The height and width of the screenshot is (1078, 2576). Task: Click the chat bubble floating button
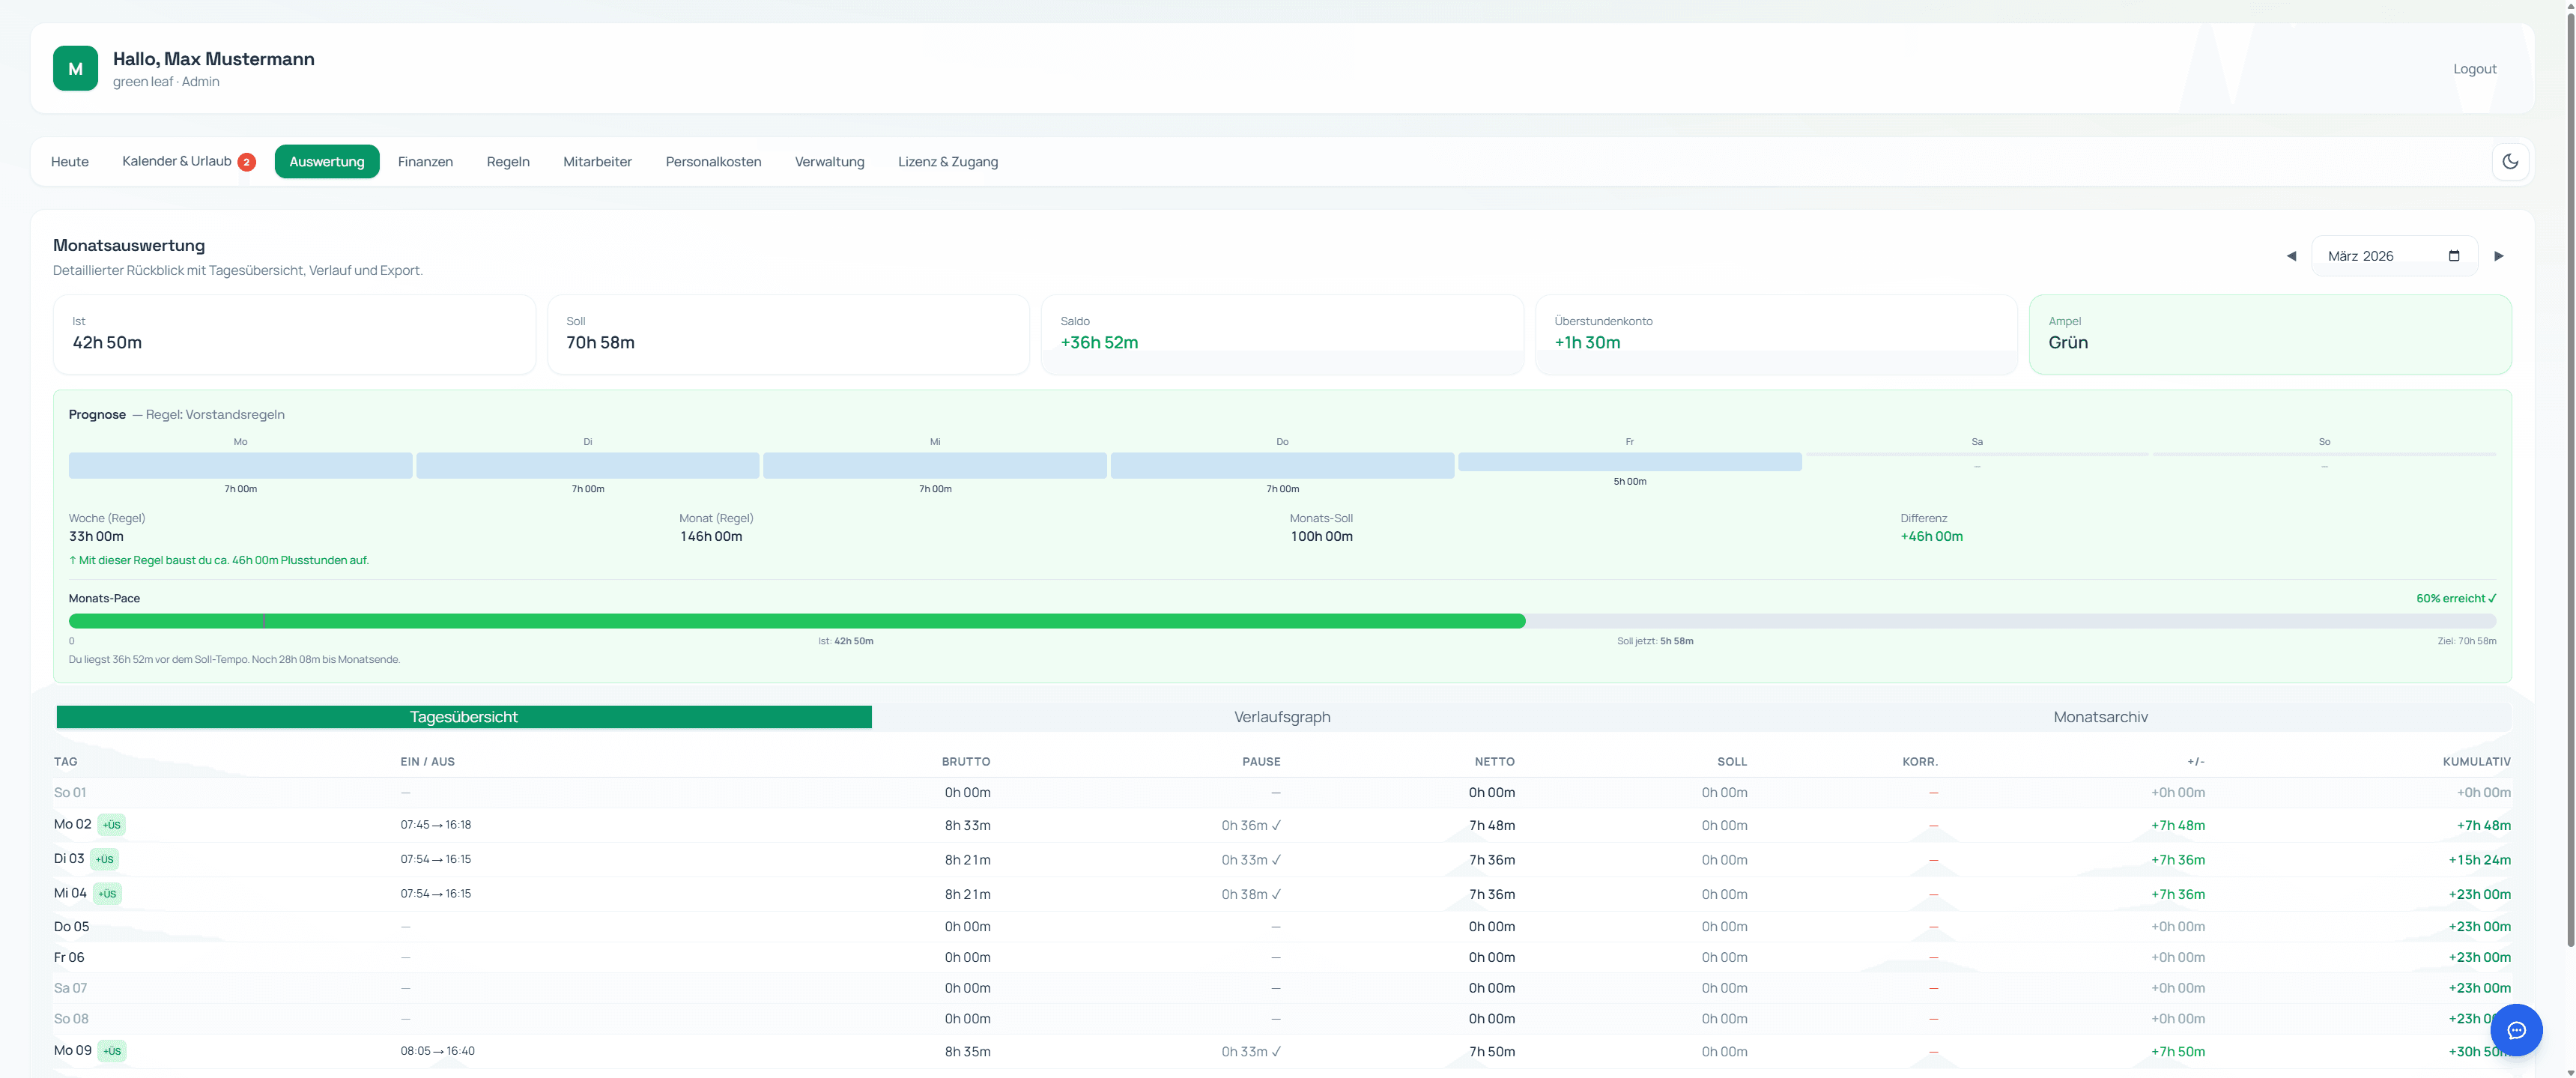coord(2516,1030)
